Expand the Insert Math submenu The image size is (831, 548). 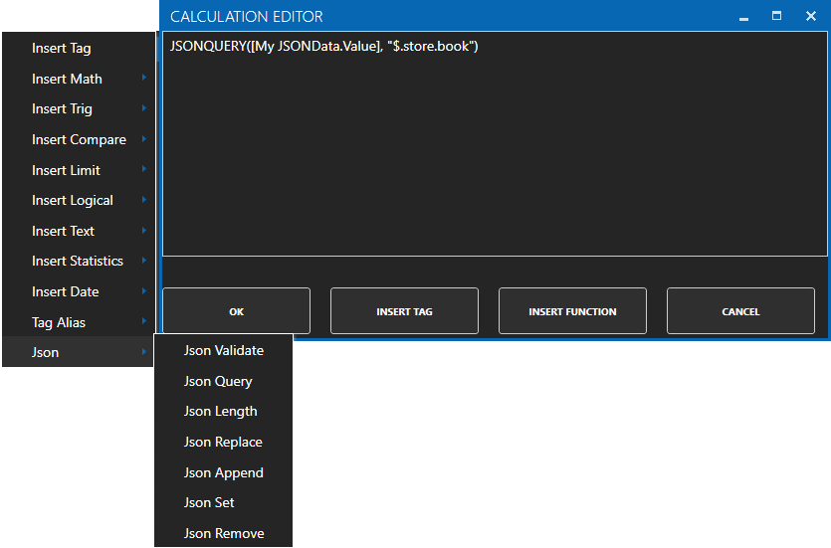click(x=67, y=79)
